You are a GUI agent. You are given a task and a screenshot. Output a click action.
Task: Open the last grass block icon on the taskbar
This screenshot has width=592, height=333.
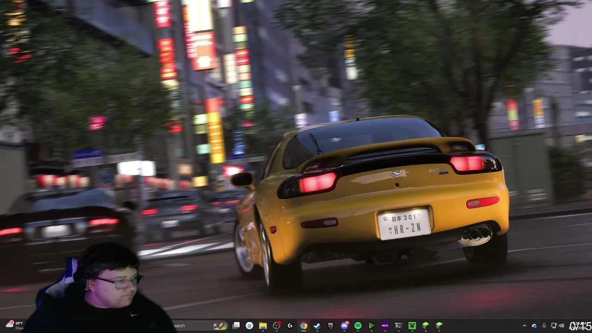(x=439, y=326)
